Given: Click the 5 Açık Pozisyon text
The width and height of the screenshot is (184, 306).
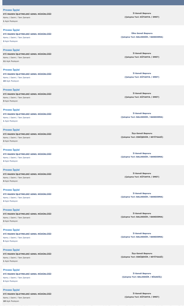Looking at the screenshot, I should point(10,241).
